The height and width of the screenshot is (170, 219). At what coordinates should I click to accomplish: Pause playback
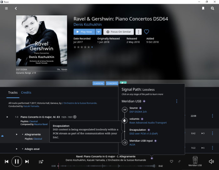click(x=17, y=162)
